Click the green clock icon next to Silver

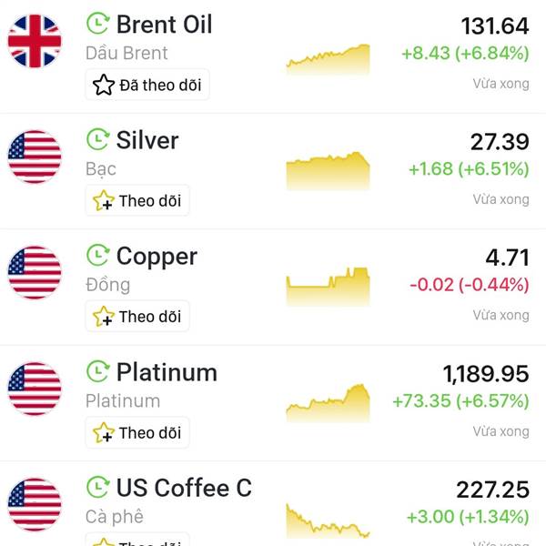[x=98, y=139]
